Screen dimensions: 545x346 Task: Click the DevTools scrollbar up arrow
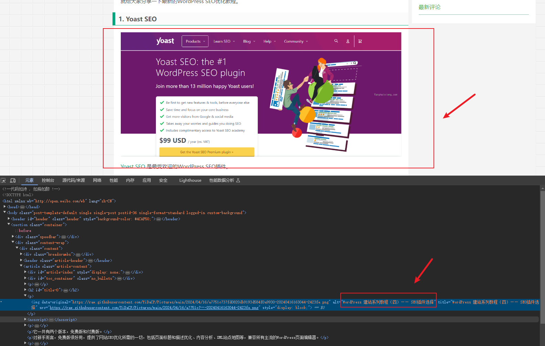(543, 188)
